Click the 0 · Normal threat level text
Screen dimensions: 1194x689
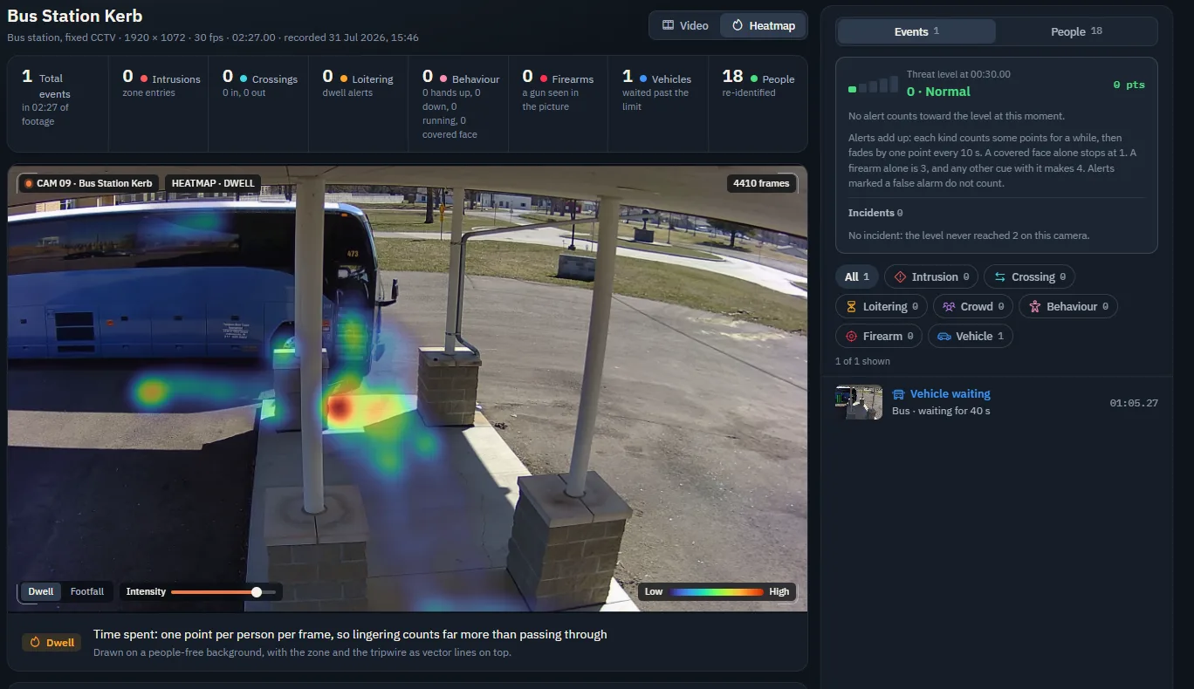click(x=938, y=92)
